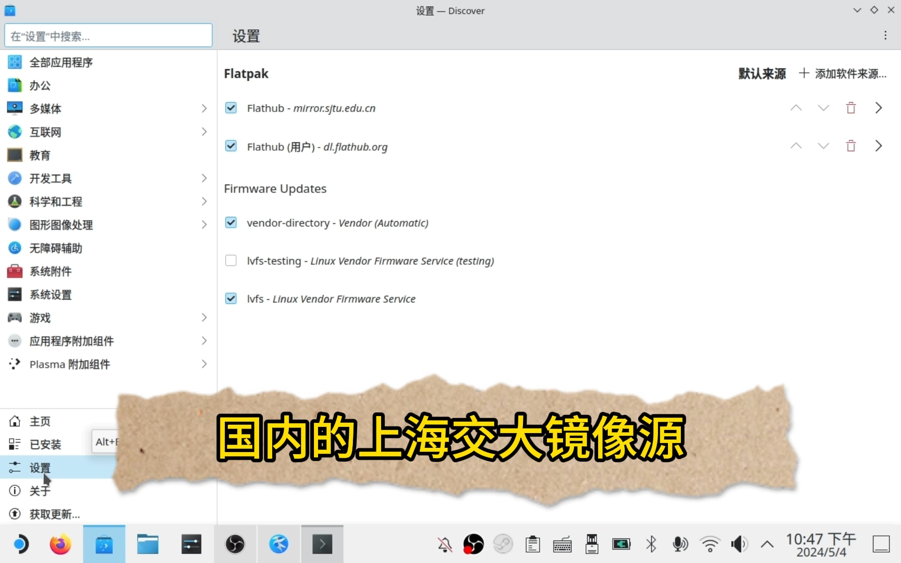Open the Wi-Fi network tray icon
This screenshot has width=901, height=563.
[710, 544]
